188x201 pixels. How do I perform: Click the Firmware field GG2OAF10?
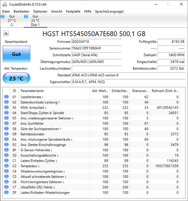(x=97, y=41)
